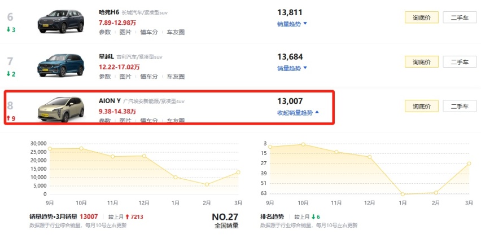Open 懂车分 link for 哈弗H6
Screen dimensions: 481x239
tap(149, 32)
